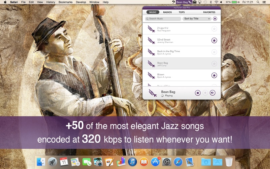Open the FAVORITES tab
Screen dimensions: 270x169
click(209, 12)
